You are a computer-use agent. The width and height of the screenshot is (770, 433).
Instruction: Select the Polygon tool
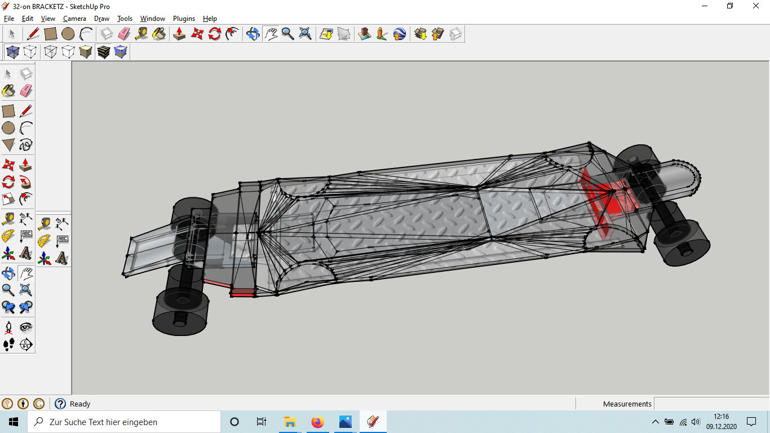pyautogui.click(x=8, y=145)
